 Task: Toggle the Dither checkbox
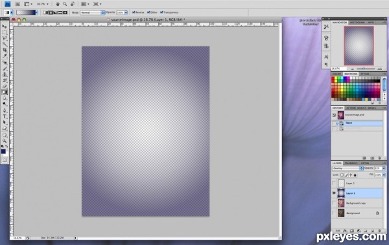pos(148,12)
